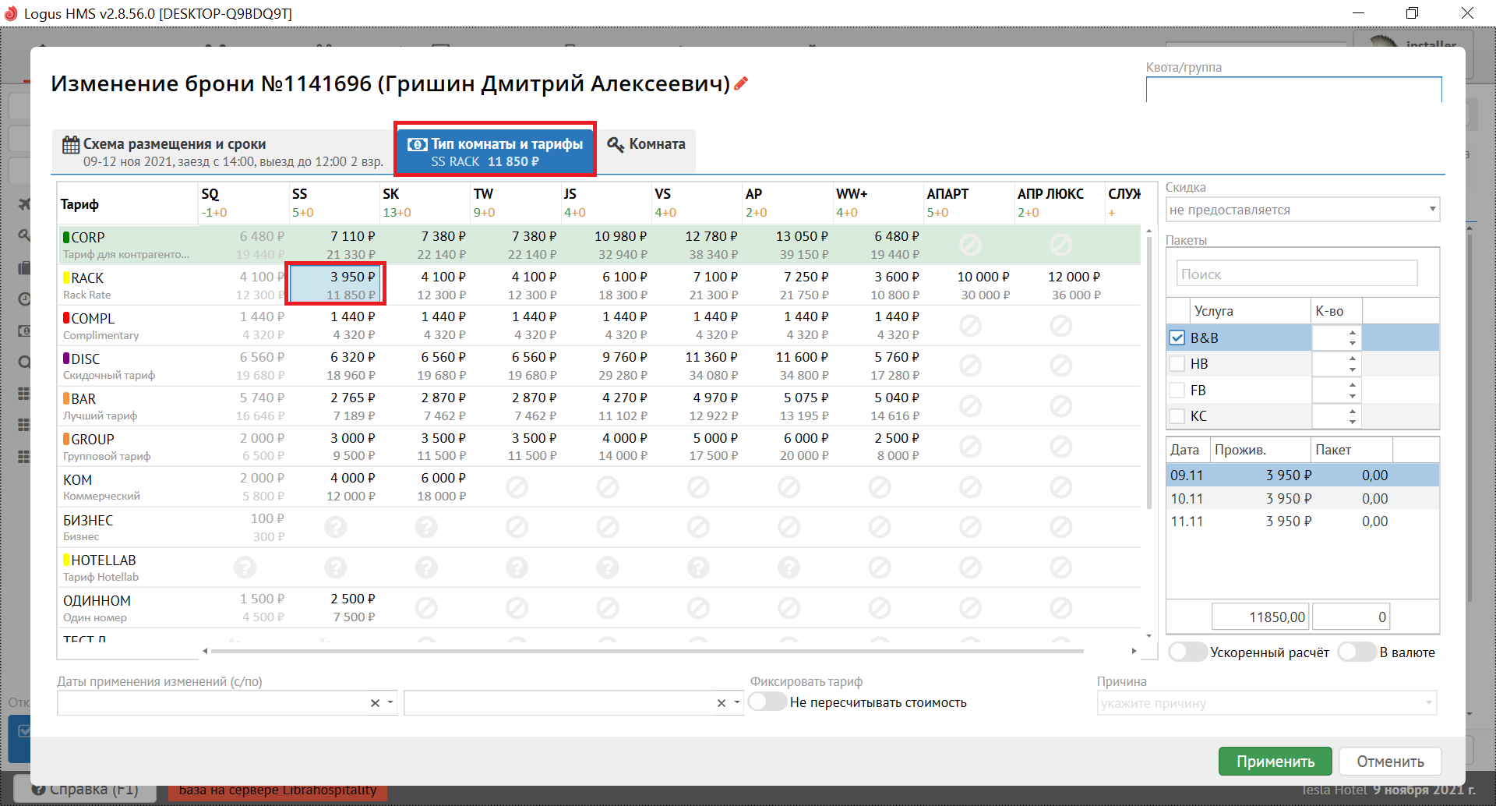
Task: Click question mark icon in БИЗНЕС SS cell
Action: [336, 528]
